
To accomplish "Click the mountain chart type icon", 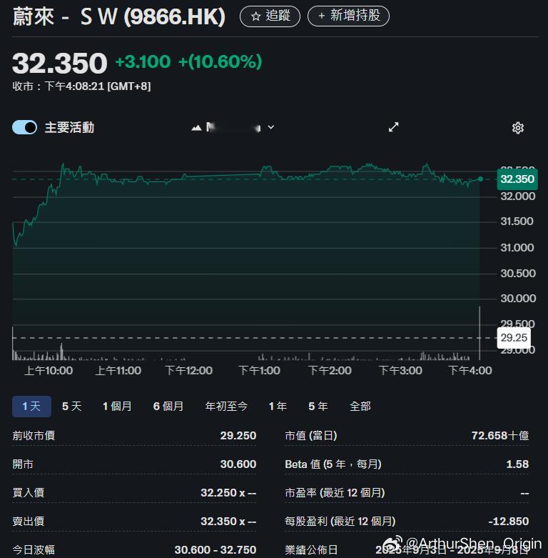I will (196, 127).
